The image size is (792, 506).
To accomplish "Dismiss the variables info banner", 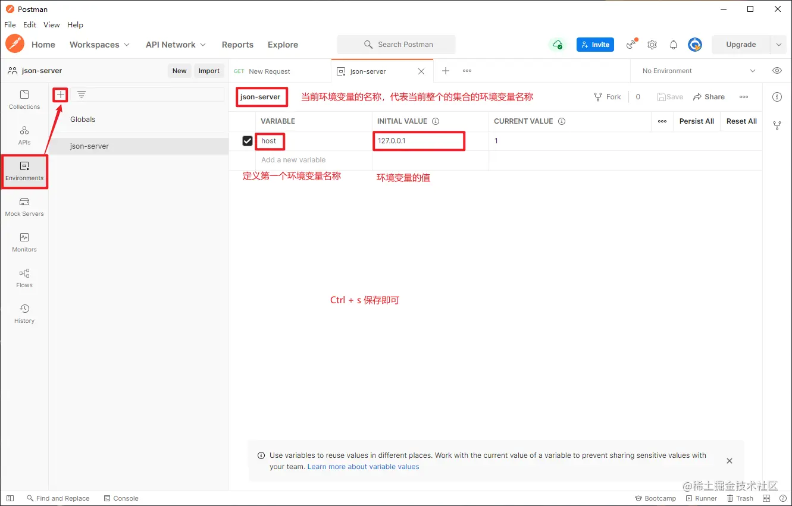I will click(730, 461).
